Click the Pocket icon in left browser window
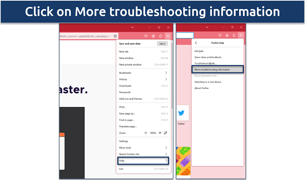 pyautogui.click(x=146, y=36)
